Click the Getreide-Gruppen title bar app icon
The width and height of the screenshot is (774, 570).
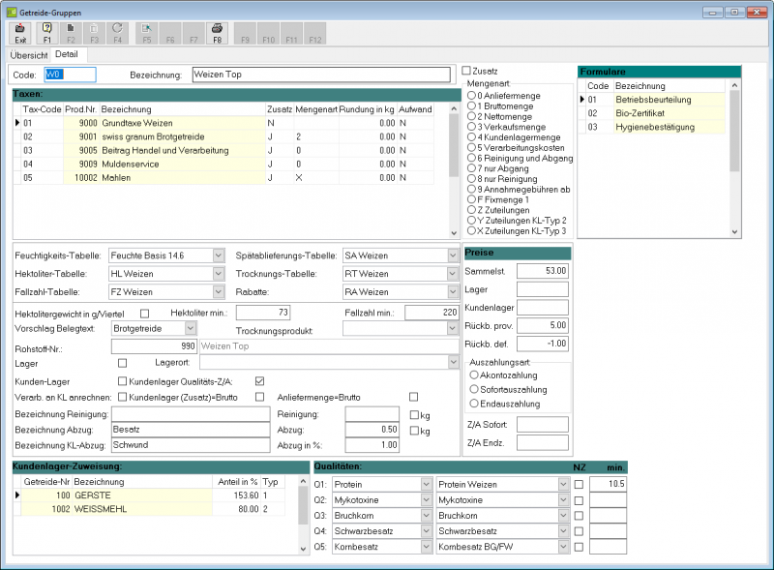[x=12, y=13]
